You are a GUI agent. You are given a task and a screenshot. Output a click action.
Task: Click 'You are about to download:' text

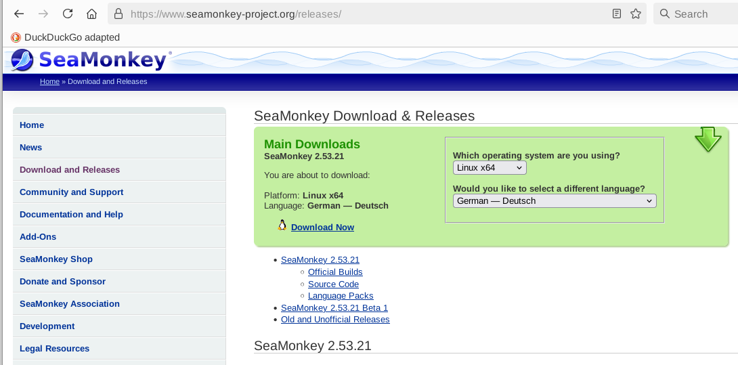(x=317, y=175)
